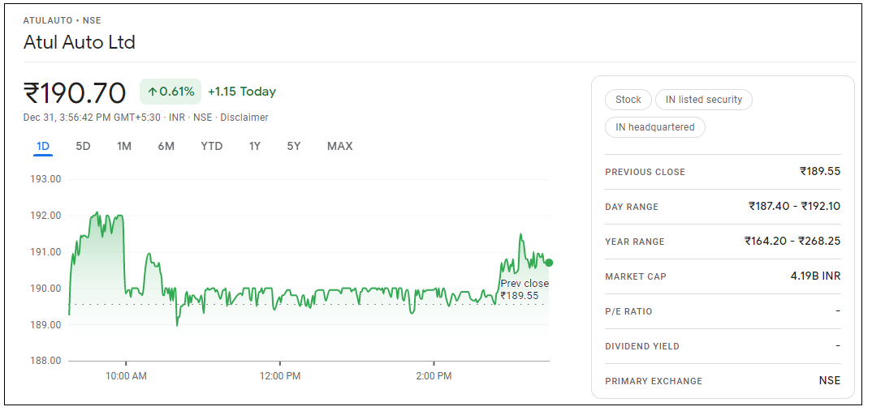872x411 pixels.
Task: Click the green up-arrow 0.61% badge
Action: click(171, 92)
